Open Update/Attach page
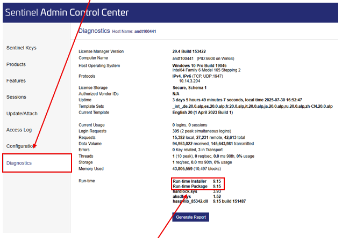The height and width of the screenshot is (238, 342). point(22,114)
